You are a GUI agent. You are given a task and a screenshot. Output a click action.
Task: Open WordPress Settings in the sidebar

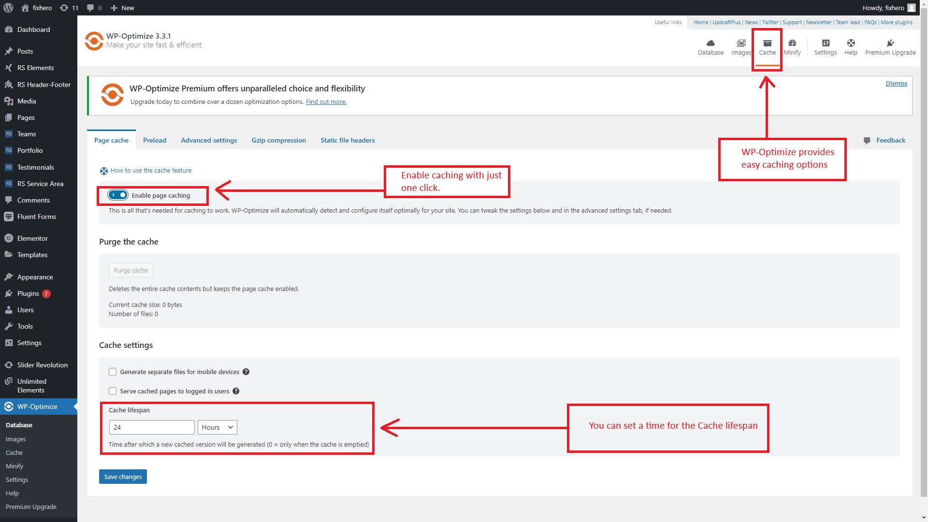(x=39, y=343)
